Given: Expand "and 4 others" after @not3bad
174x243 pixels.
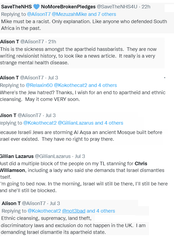Looking at the screenshot, I should click(x=101, y=211).
